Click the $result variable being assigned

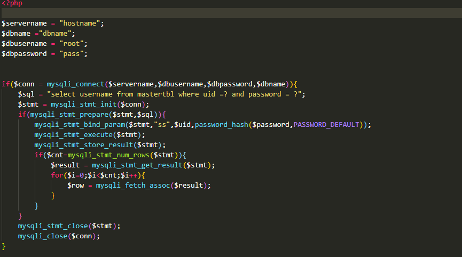pos(65,165)
